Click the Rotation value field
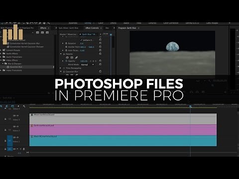The image size is (239, 179). [x=82, y=43]
